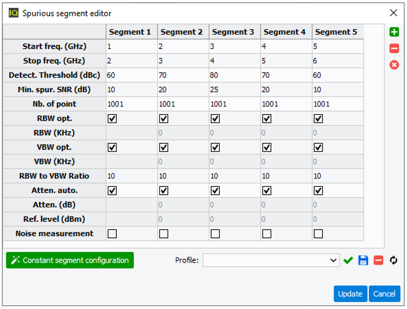Image resolution: width=407 pixels, height=309 pixels.
Task: Apply the selected profile with green checkmark
Action: point(348,260)
